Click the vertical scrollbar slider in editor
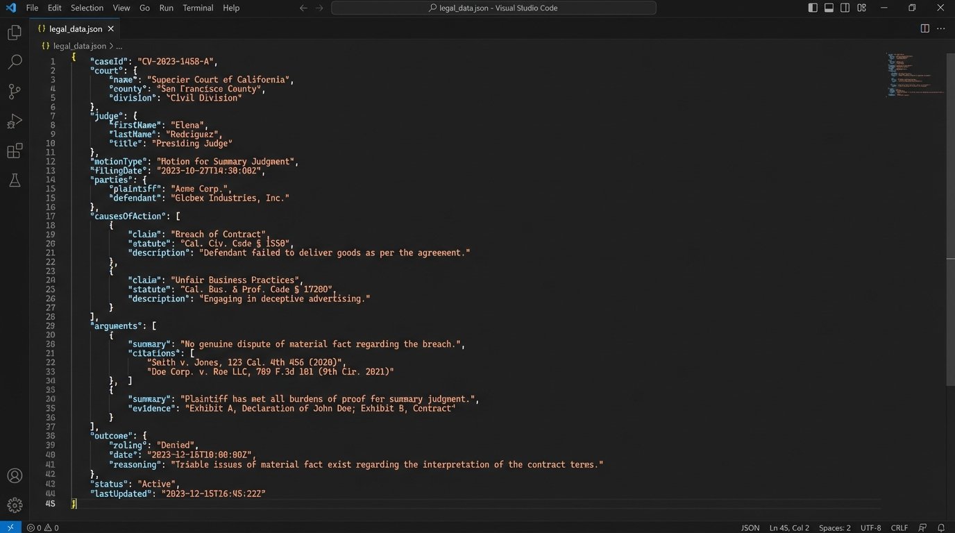Image resolution: width=955 pixels, height=533 pixels. tap(950, 323)
